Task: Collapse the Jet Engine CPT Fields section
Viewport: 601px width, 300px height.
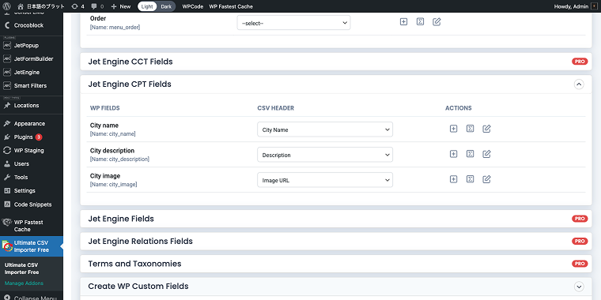Action: pyautogui.click(x=579, y=84)
